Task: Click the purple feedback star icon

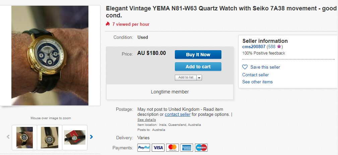Action: coord(279,47)
